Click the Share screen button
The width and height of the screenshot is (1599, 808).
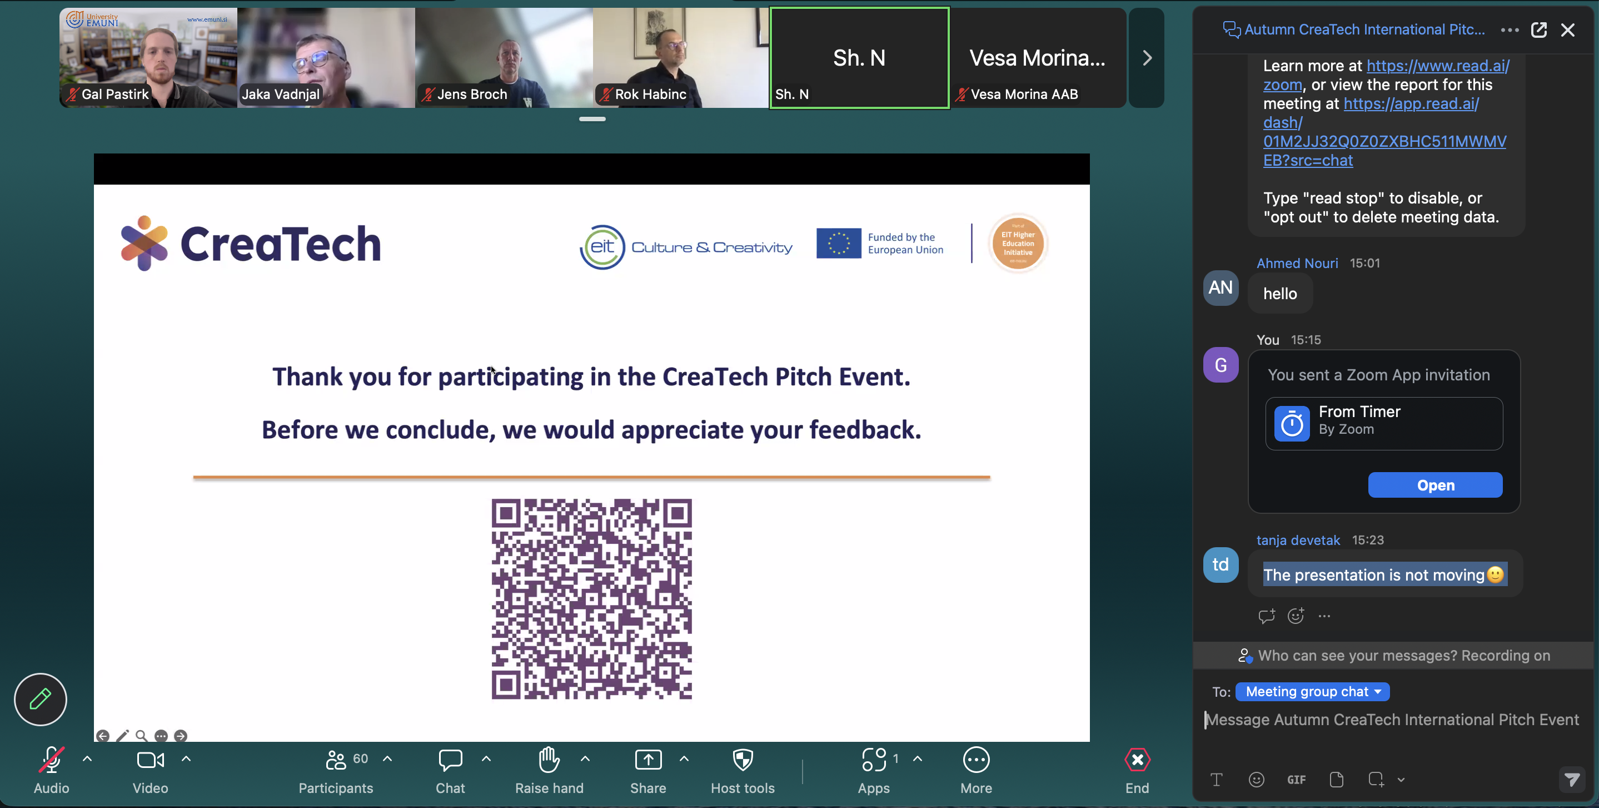click(648, 770)
